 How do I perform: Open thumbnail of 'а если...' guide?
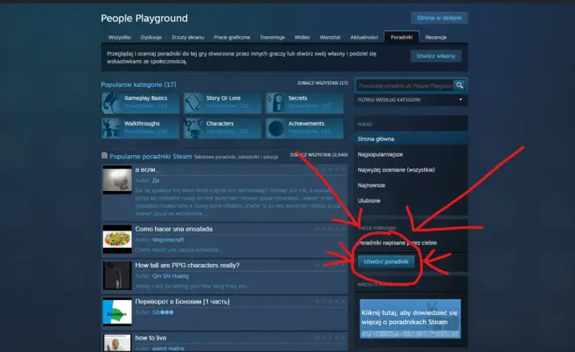point(117,179)
